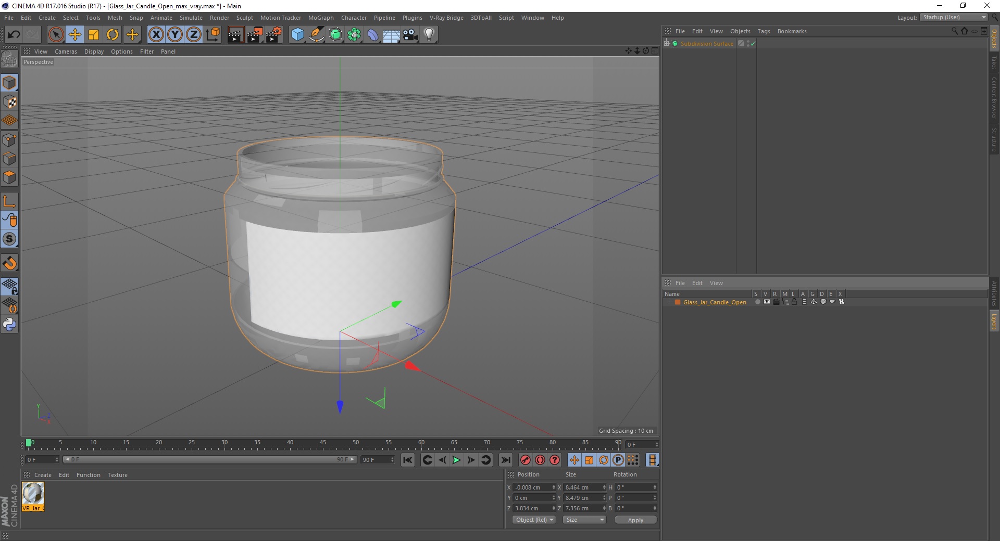Open the Object (Rel) coordinate dropdown
Screen dimensions: 1000x541
coord(534,520)
